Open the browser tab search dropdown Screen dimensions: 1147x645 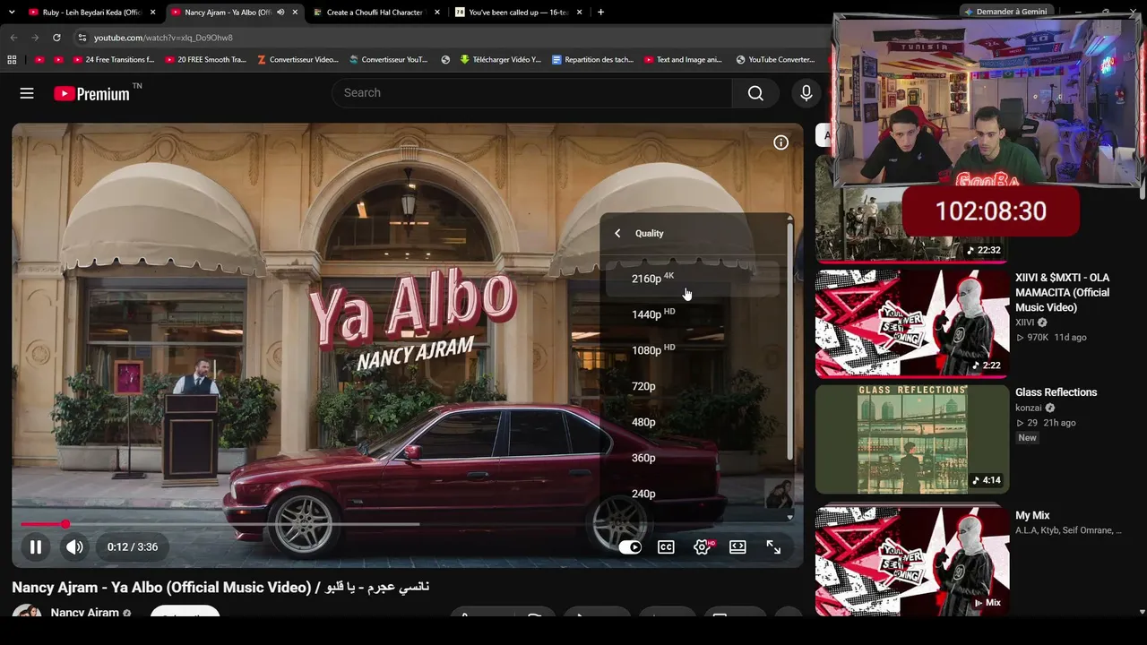[x=13, y=13]
